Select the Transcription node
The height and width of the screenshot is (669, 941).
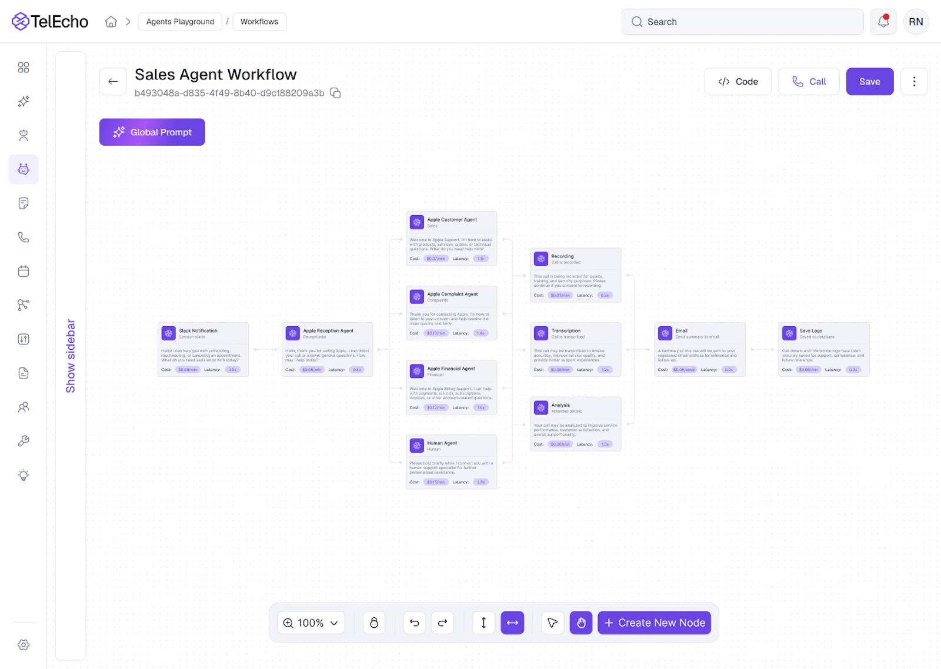click(576, 349)
